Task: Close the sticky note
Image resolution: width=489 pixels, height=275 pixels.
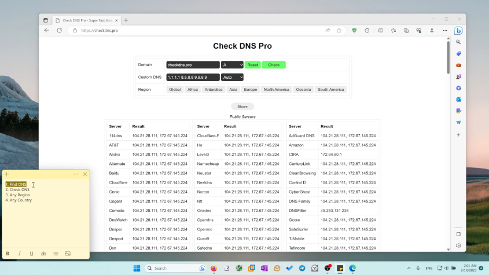Action: coord(85,174)
